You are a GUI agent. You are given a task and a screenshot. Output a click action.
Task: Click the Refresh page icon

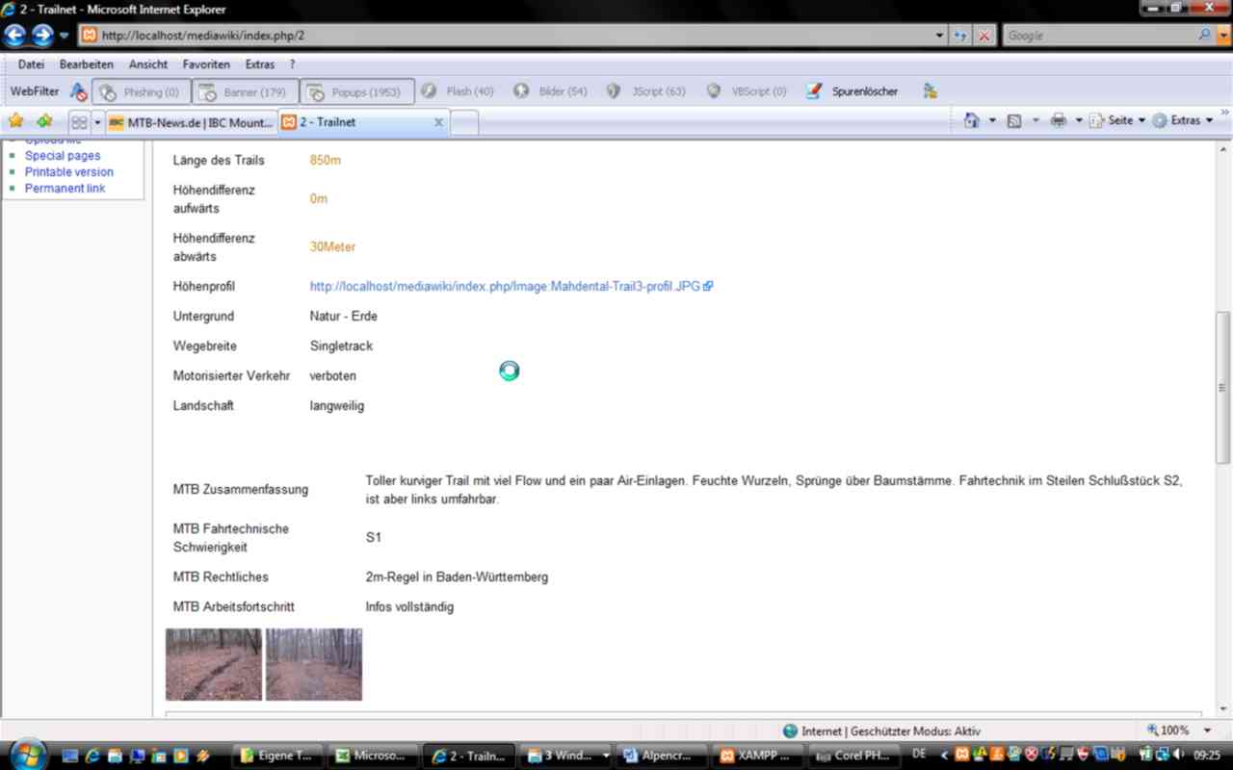click(x=960, y=36)
